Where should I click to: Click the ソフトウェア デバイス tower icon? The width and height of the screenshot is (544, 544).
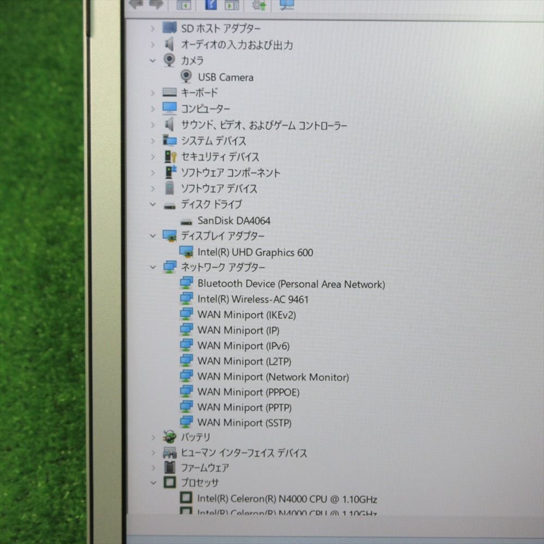[x=170, y=188]
